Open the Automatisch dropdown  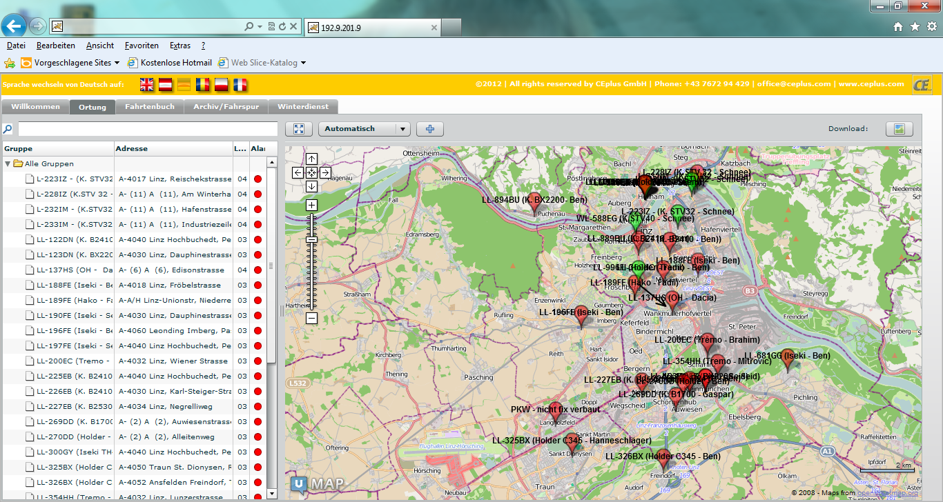tap(403, 129)
